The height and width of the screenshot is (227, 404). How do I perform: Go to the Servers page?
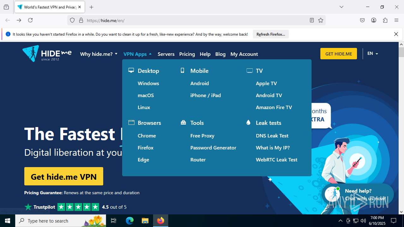(166, 54)
